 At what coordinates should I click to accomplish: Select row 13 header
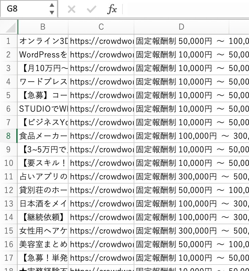coord(8,204)
